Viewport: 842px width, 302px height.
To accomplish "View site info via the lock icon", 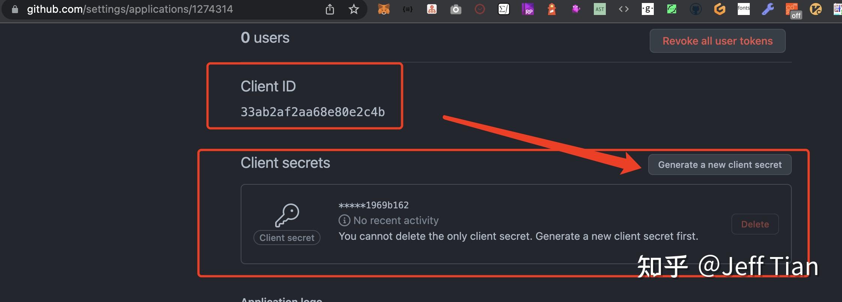I will [15, 9].
